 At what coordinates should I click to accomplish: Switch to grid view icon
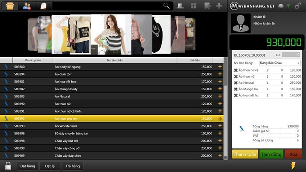click(194, 6)
